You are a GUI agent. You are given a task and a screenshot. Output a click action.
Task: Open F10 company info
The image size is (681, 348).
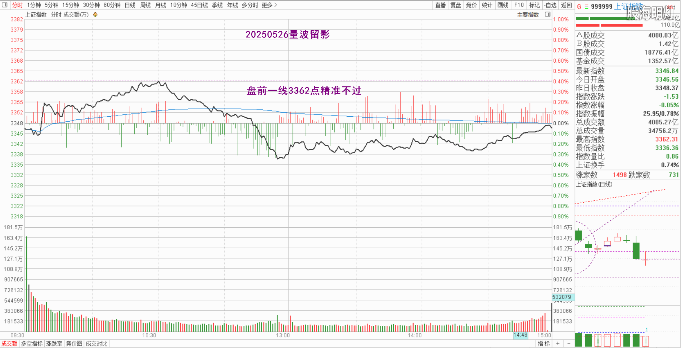pos(519,5)
